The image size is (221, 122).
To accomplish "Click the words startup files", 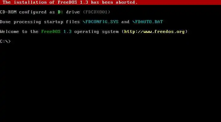I will click(x=62, y=22).
